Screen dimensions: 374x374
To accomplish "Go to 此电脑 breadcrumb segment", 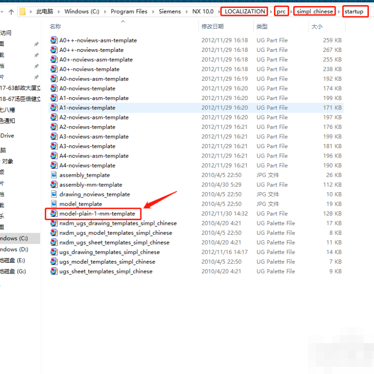I will [44, 11].
